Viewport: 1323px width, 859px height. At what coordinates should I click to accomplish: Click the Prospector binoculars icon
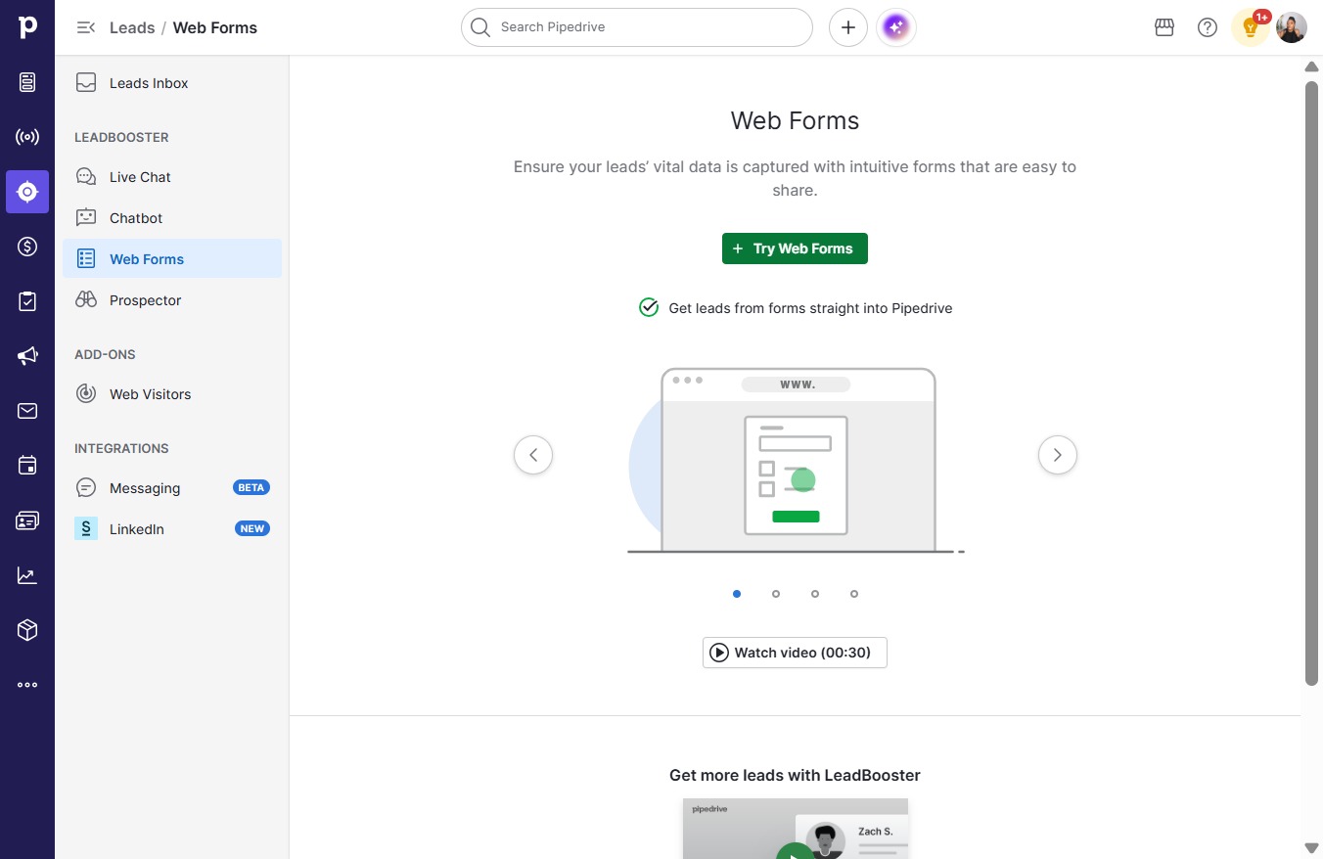[x=86, y=300]
